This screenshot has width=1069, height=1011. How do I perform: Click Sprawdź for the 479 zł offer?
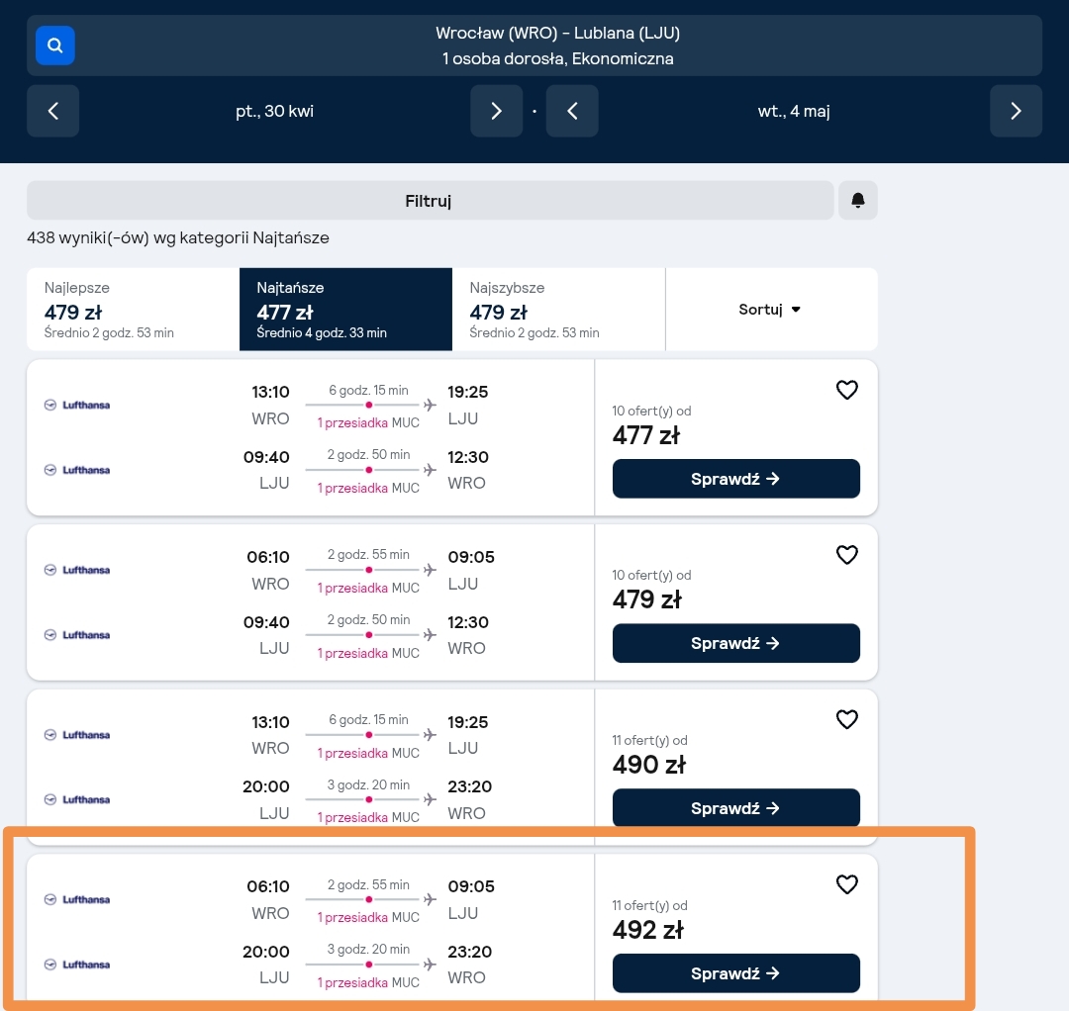[735, 643]
